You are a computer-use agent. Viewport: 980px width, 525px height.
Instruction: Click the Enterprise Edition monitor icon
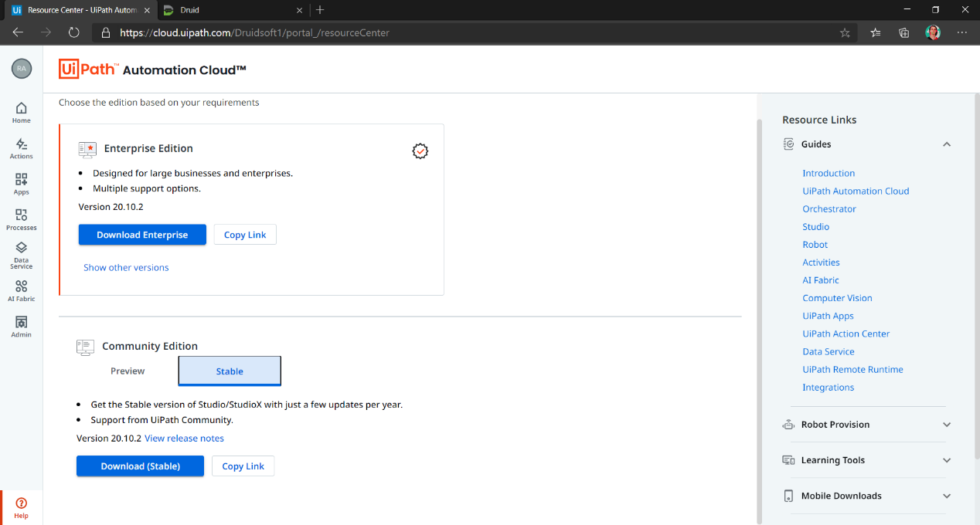(x=87, y=149)
